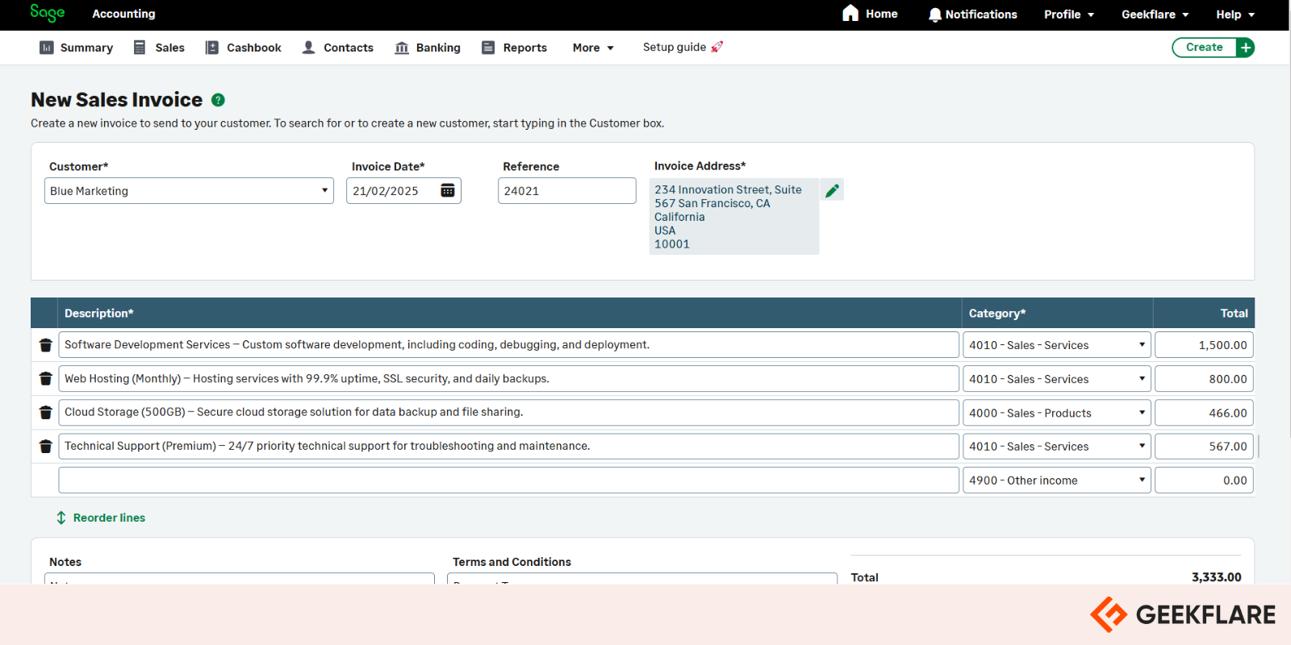Open the Reports tab
This screenshot has width=1291, height=645.
click(514, 48)
